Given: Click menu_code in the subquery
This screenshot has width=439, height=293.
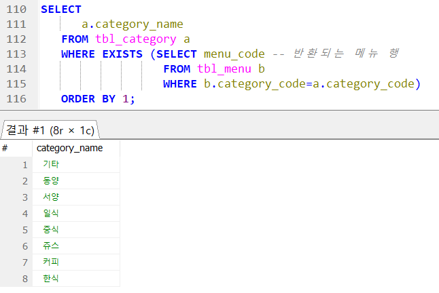Looking at the screenshot, I should [x=234, y=54].
